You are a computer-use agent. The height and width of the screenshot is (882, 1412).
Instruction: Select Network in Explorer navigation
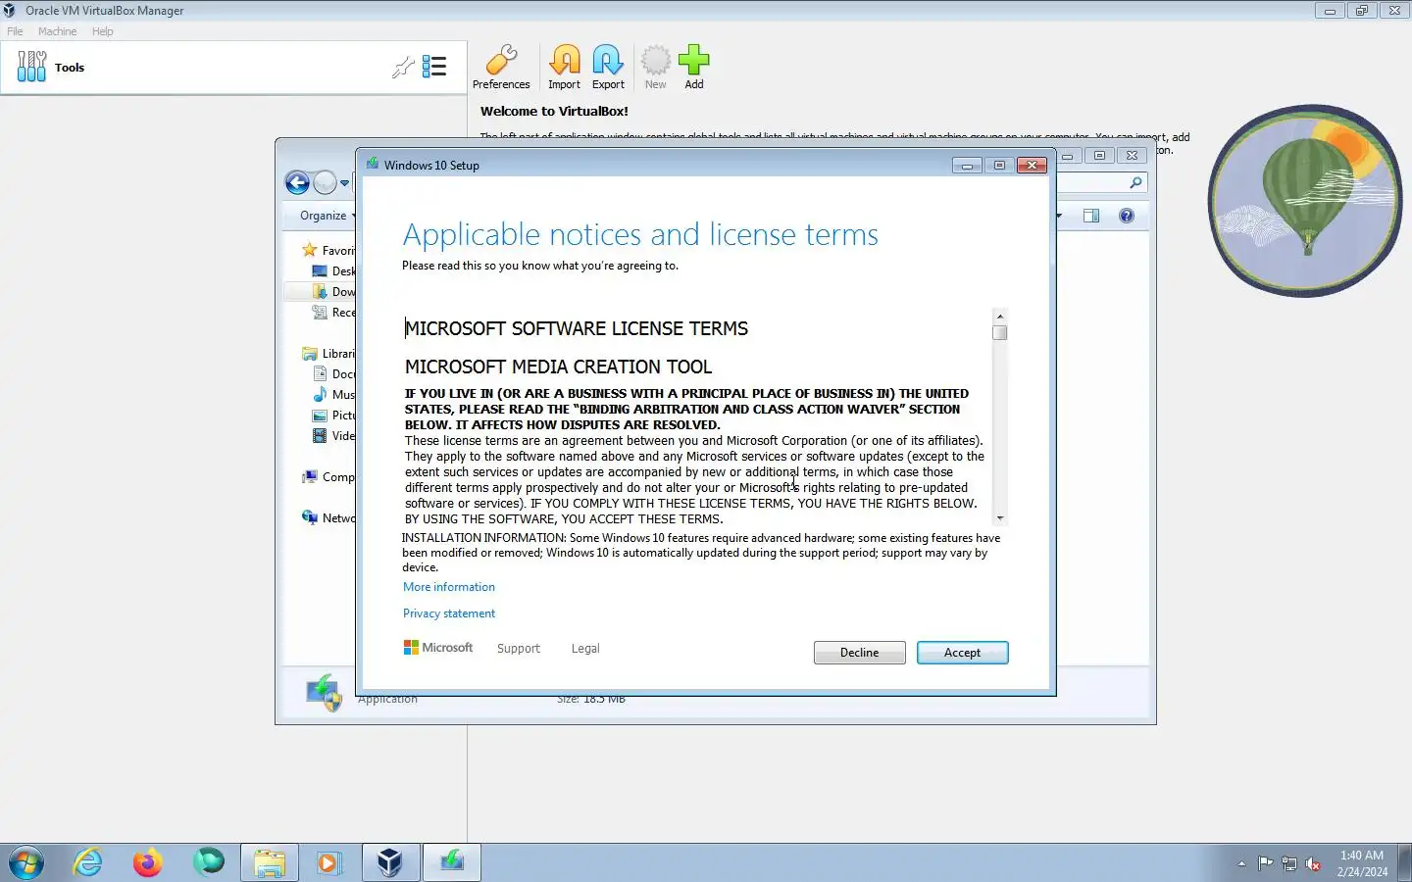tap(328, 517)
